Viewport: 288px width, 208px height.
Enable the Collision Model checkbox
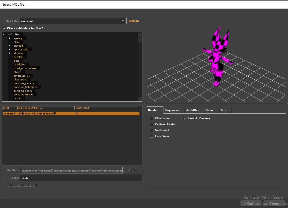[x=152, y=124]
